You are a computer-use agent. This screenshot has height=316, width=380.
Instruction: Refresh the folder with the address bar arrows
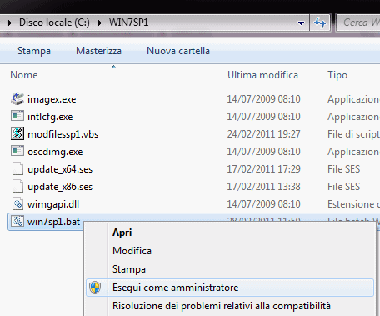coord(320,23)
